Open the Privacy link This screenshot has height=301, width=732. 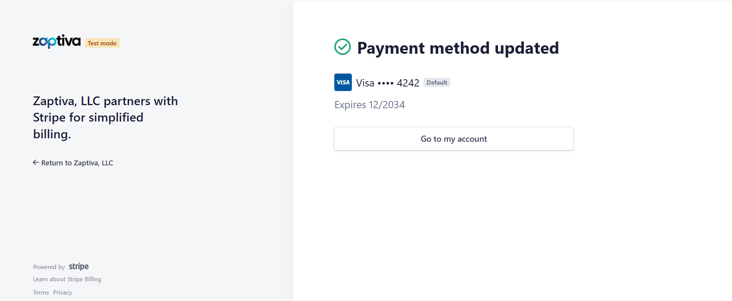click(x=63, y=293)
